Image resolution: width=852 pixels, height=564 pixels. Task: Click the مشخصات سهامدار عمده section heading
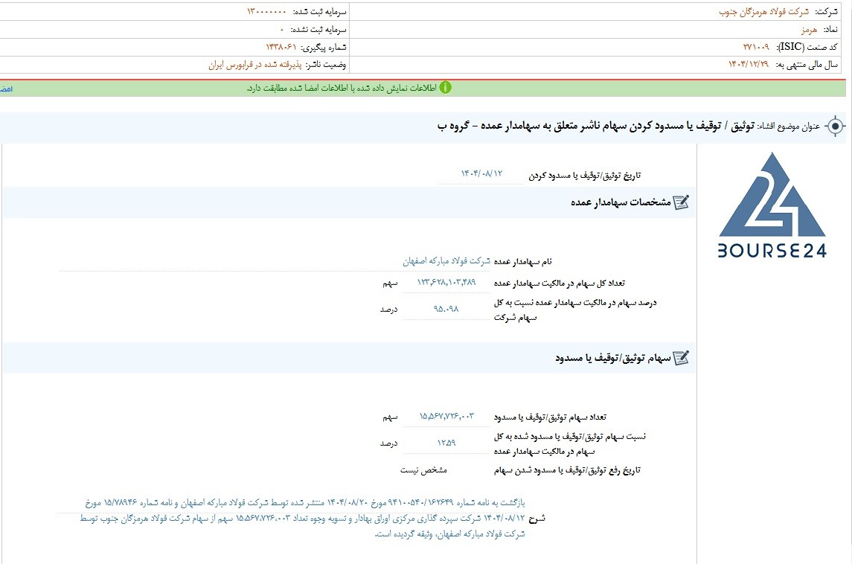tap(621, 202)
